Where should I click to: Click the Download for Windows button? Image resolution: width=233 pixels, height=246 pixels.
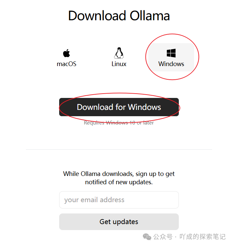119,107
